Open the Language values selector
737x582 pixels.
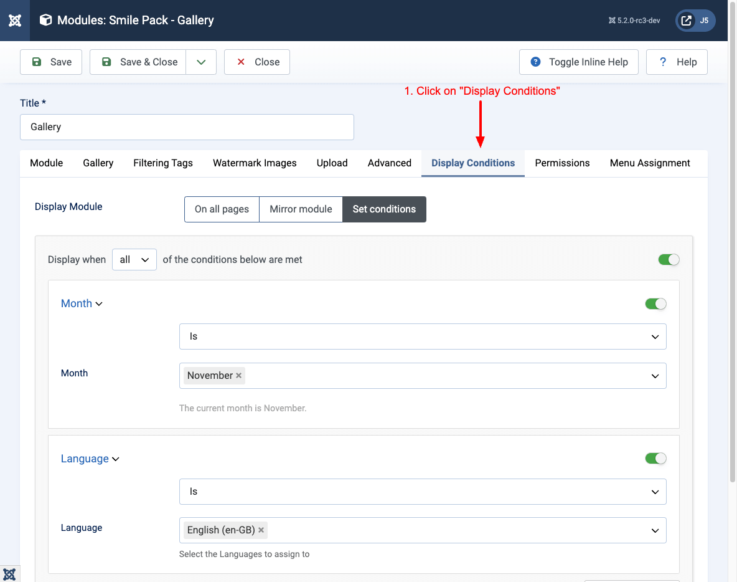pyautogui.click(x=423, y=530)
